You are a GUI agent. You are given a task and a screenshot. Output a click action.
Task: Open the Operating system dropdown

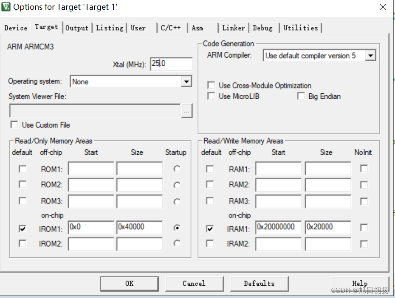tap(186, 81)
